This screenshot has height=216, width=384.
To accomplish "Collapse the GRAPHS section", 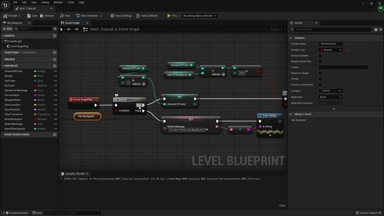I will click(2, 36).
